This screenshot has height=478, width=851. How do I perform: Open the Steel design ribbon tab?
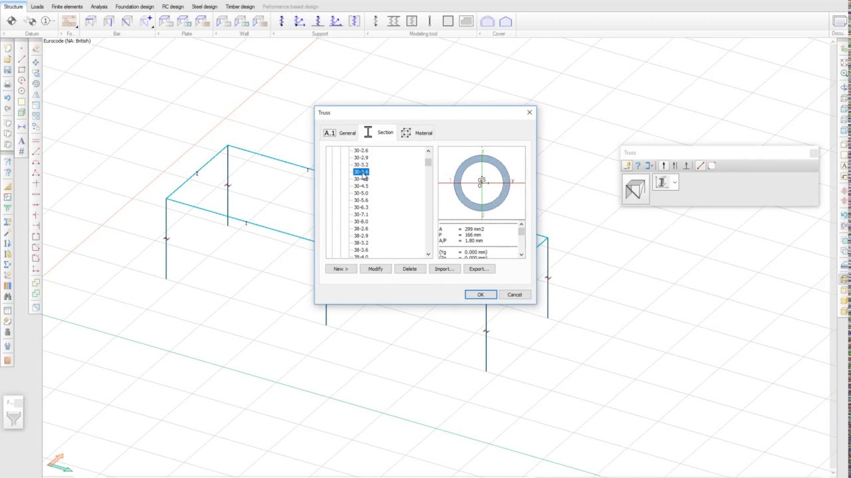(x=204, y=7)
